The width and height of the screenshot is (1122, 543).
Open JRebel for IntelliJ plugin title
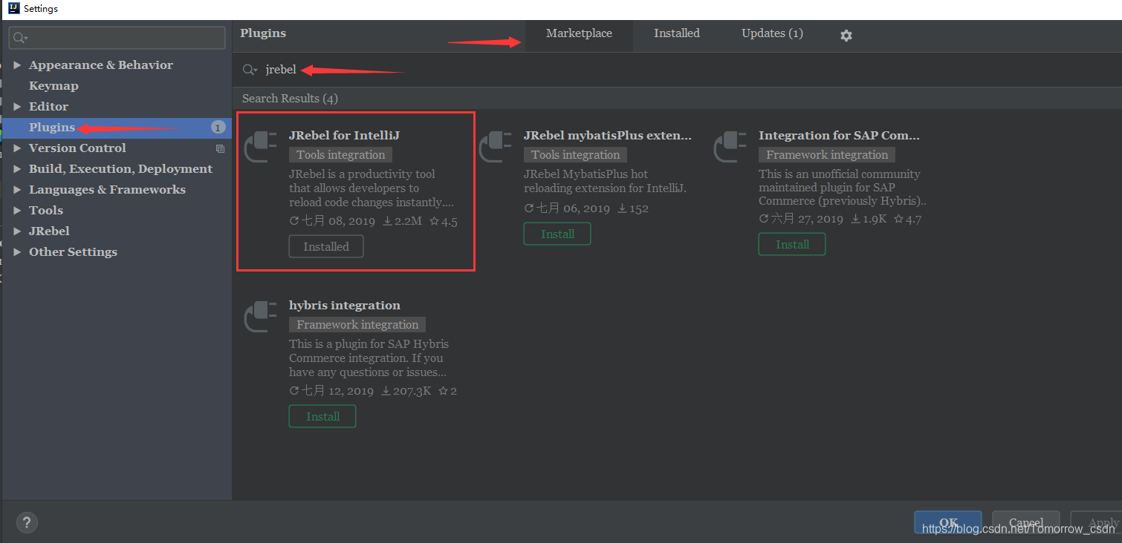(344, 136)
